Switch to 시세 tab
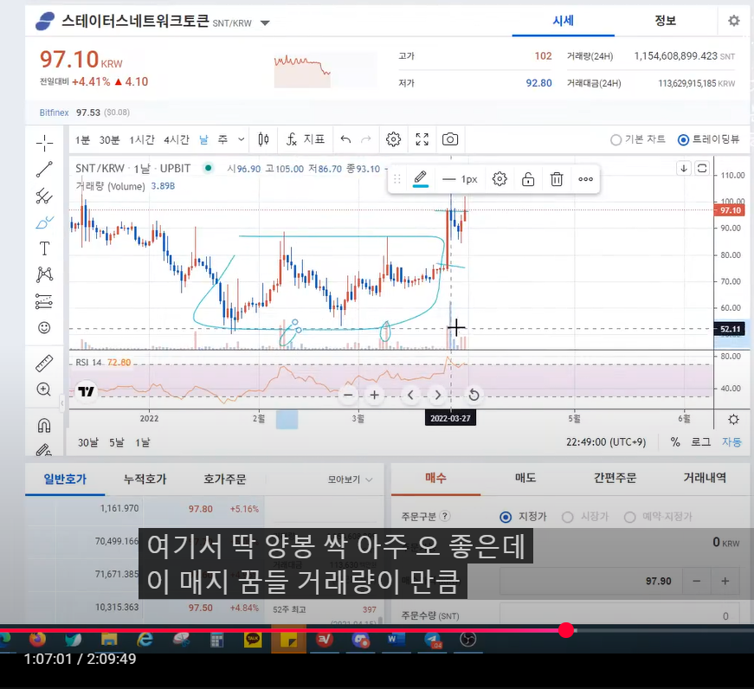The image size is (754, 689). pos(563,21)
